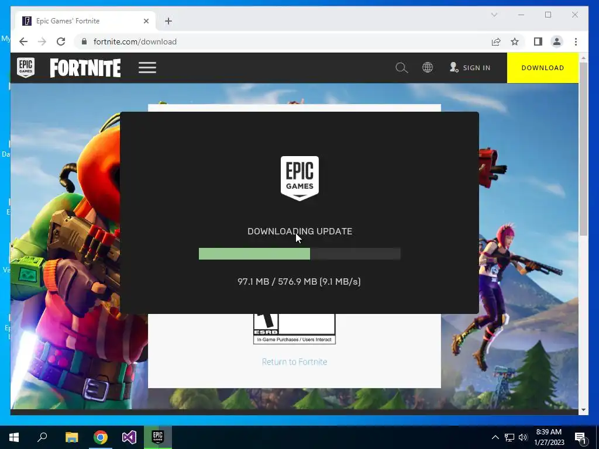The height and width of the screenshot is (449, 599).
Task: Expand the tab search chevron
Action: click(494, 15)
